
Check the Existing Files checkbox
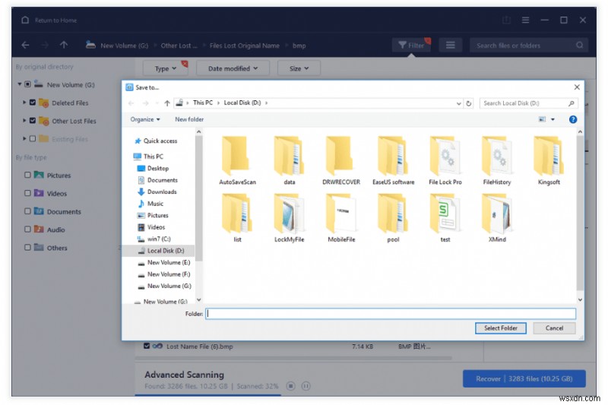pos(33,138)
